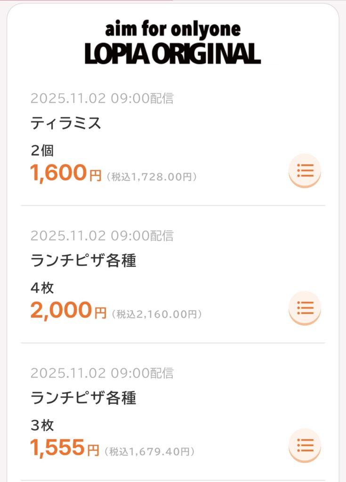Click the 1,555円 price
Viewport: 346px width, 482px height.
pos(64,449)
